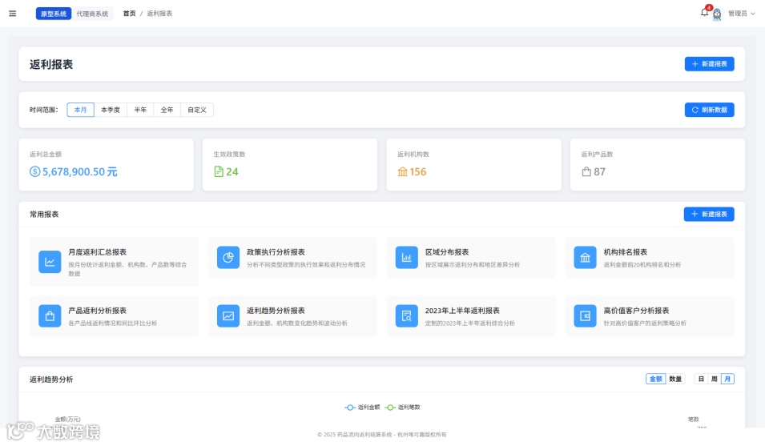Open 区域分布报表 report title
Screen dimensions: 765x446
(x=447, y=252)
